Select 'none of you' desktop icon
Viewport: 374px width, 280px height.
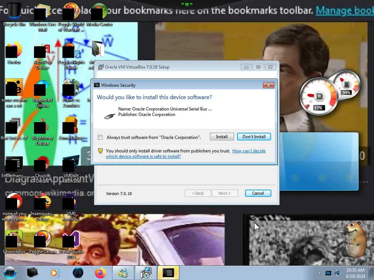14,207
